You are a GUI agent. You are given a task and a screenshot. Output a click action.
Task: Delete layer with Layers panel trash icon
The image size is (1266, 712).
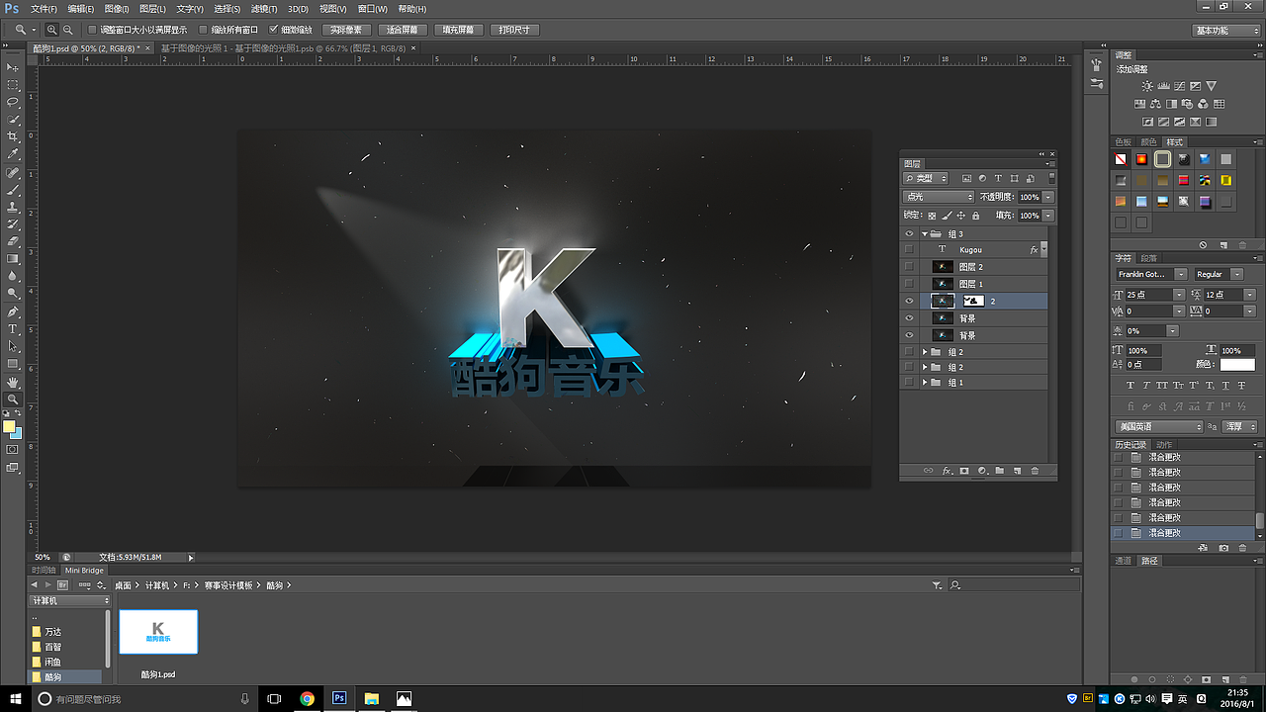click(x=1035, y=471)
